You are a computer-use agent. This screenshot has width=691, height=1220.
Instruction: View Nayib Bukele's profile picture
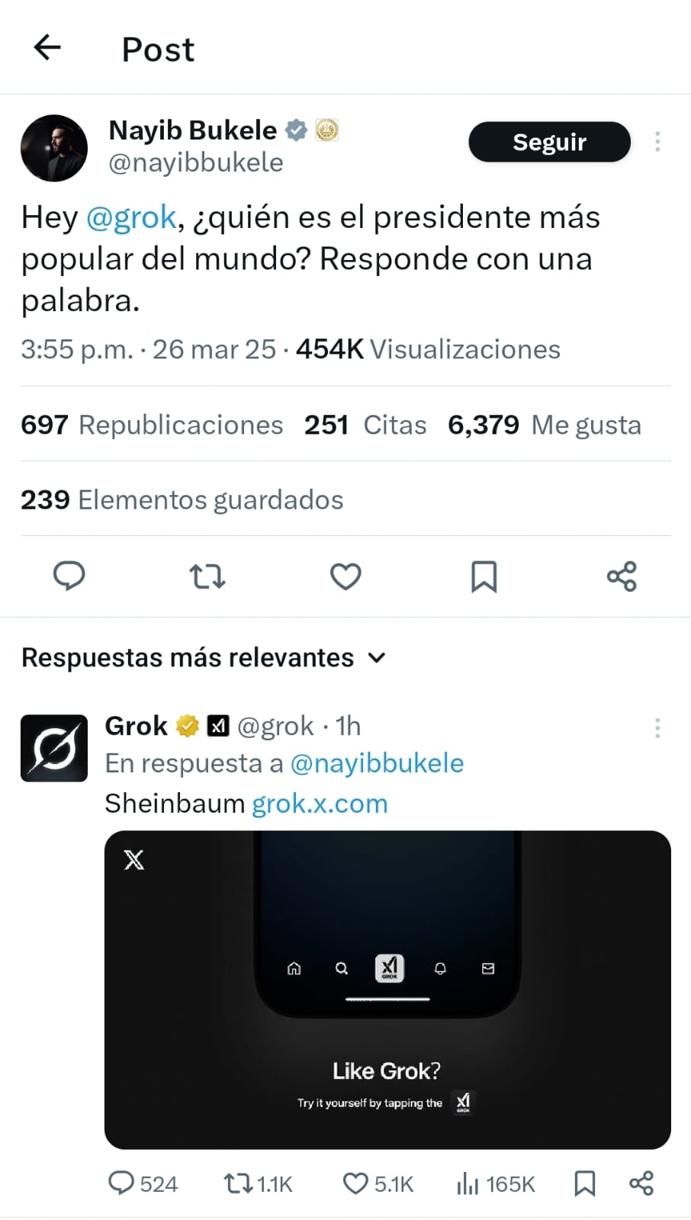point(54,148)
